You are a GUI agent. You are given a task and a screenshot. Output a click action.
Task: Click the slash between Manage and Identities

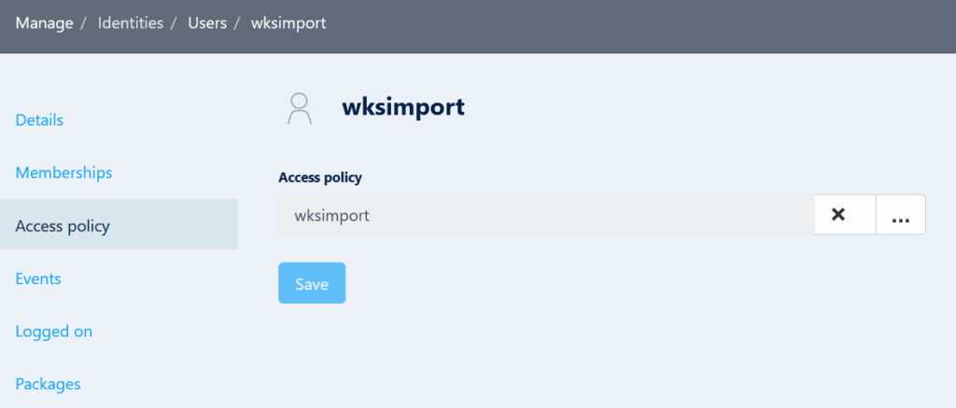tap(86, 22)
